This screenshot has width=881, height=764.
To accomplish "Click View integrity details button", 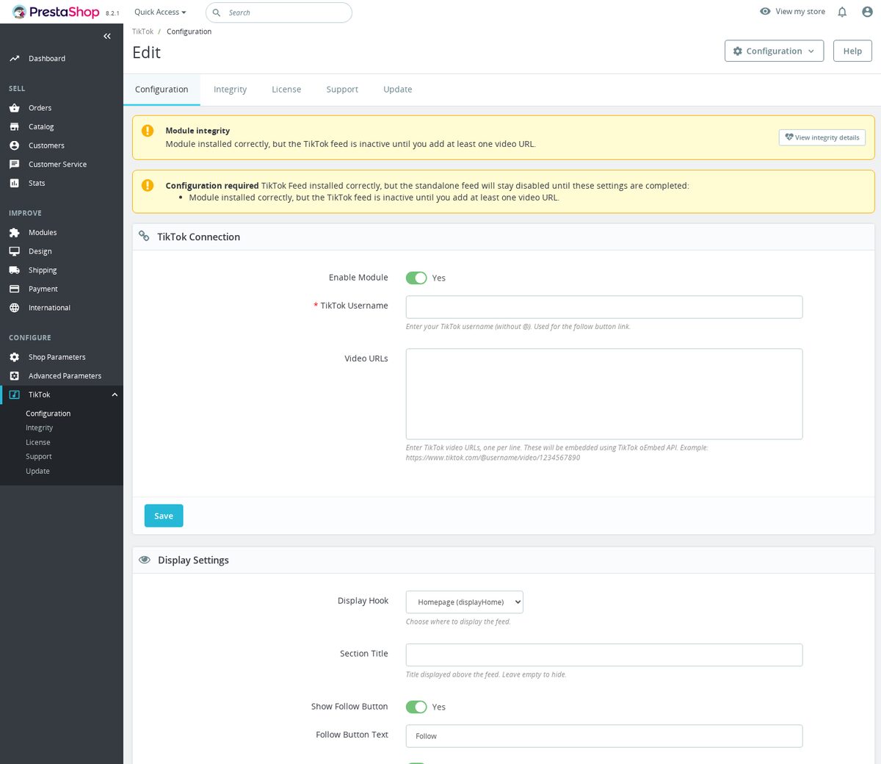I will pos(822,137).
